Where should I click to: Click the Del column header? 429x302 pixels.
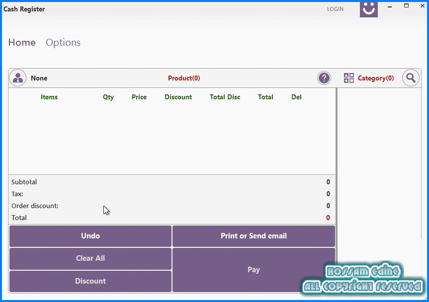point(296,97)
